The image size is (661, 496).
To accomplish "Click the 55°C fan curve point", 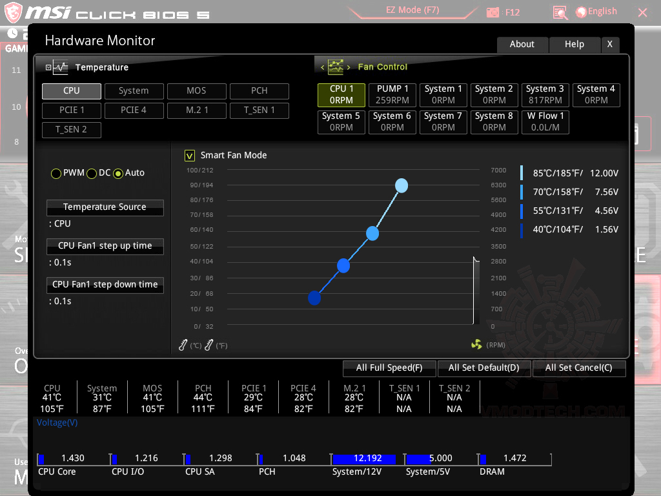I will coord(343,265).
